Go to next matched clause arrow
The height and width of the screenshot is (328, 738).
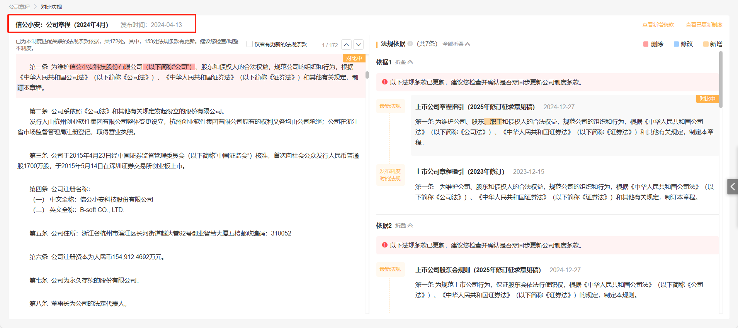(x=359, y=45)
